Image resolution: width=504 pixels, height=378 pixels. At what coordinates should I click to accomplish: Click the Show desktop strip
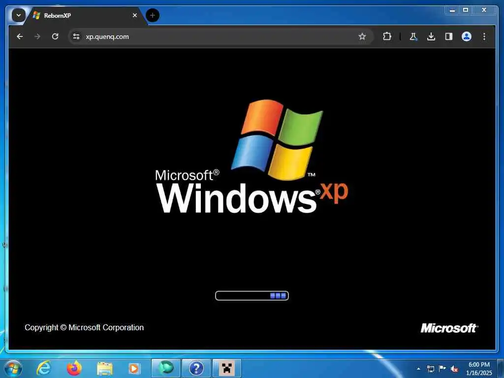500,368
